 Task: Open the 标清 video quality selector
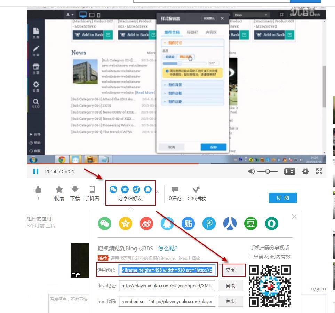tap(289, 171)
